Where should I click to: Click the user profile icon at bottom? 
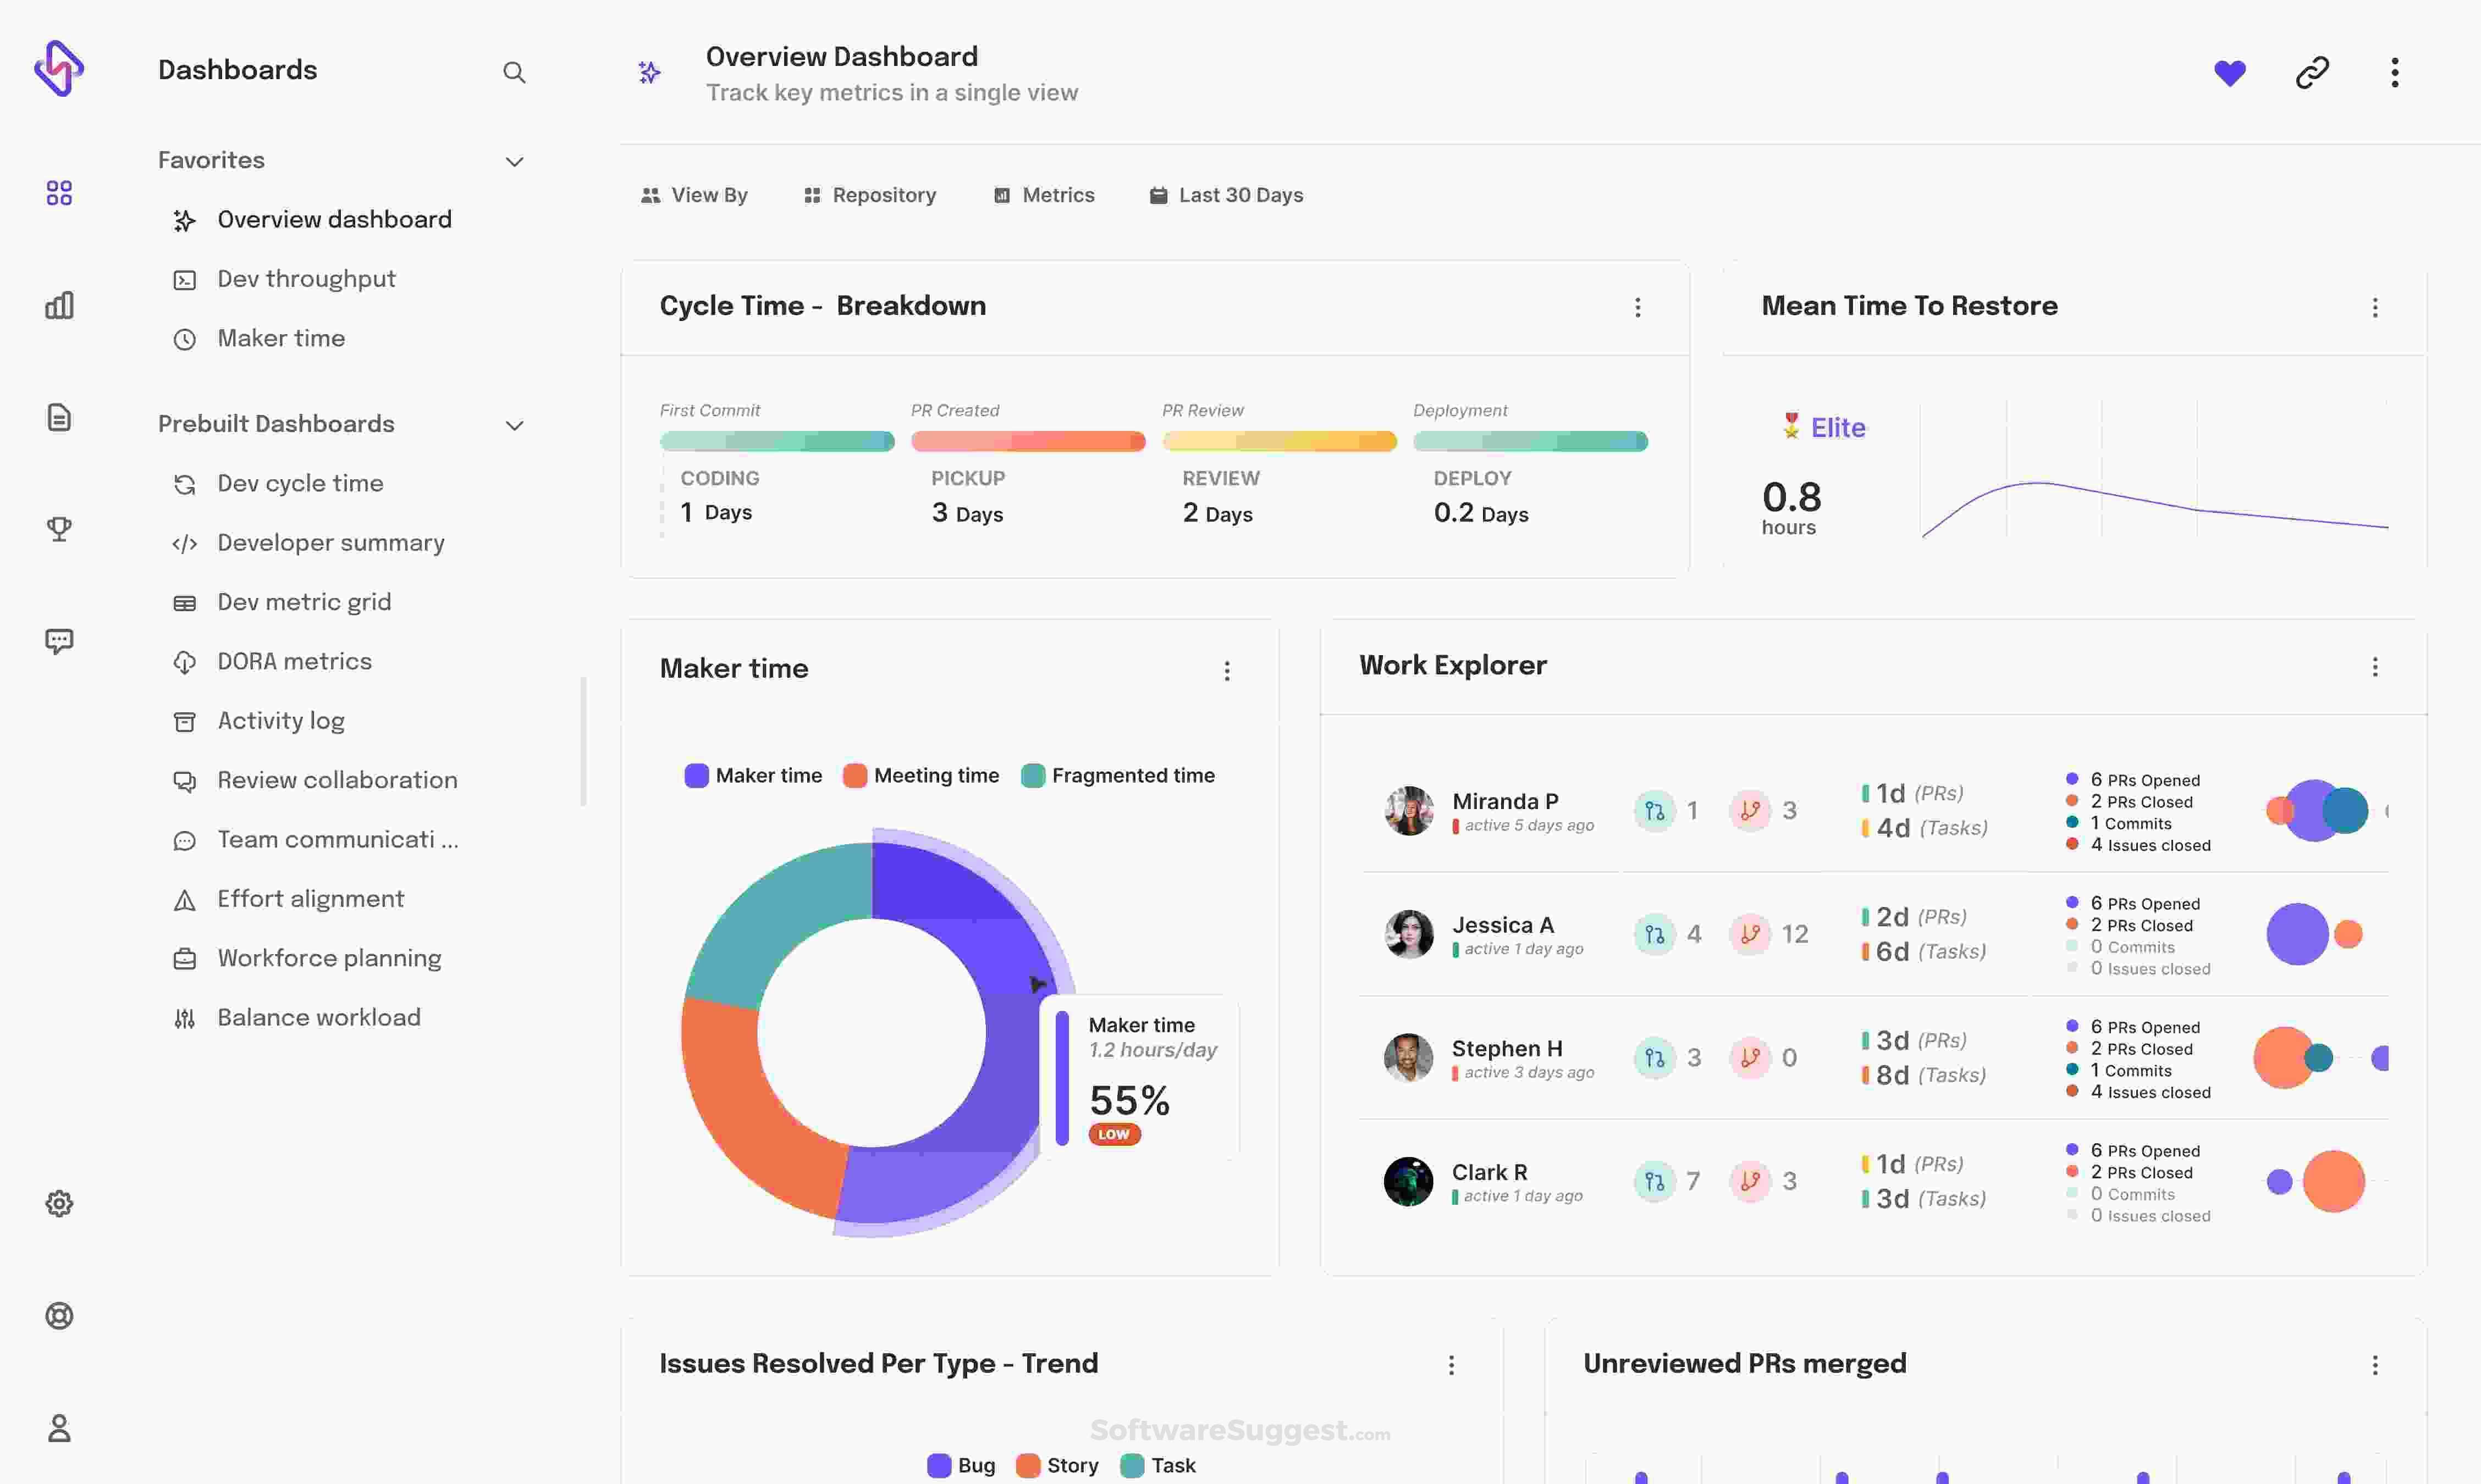[x=59, y=1428]
